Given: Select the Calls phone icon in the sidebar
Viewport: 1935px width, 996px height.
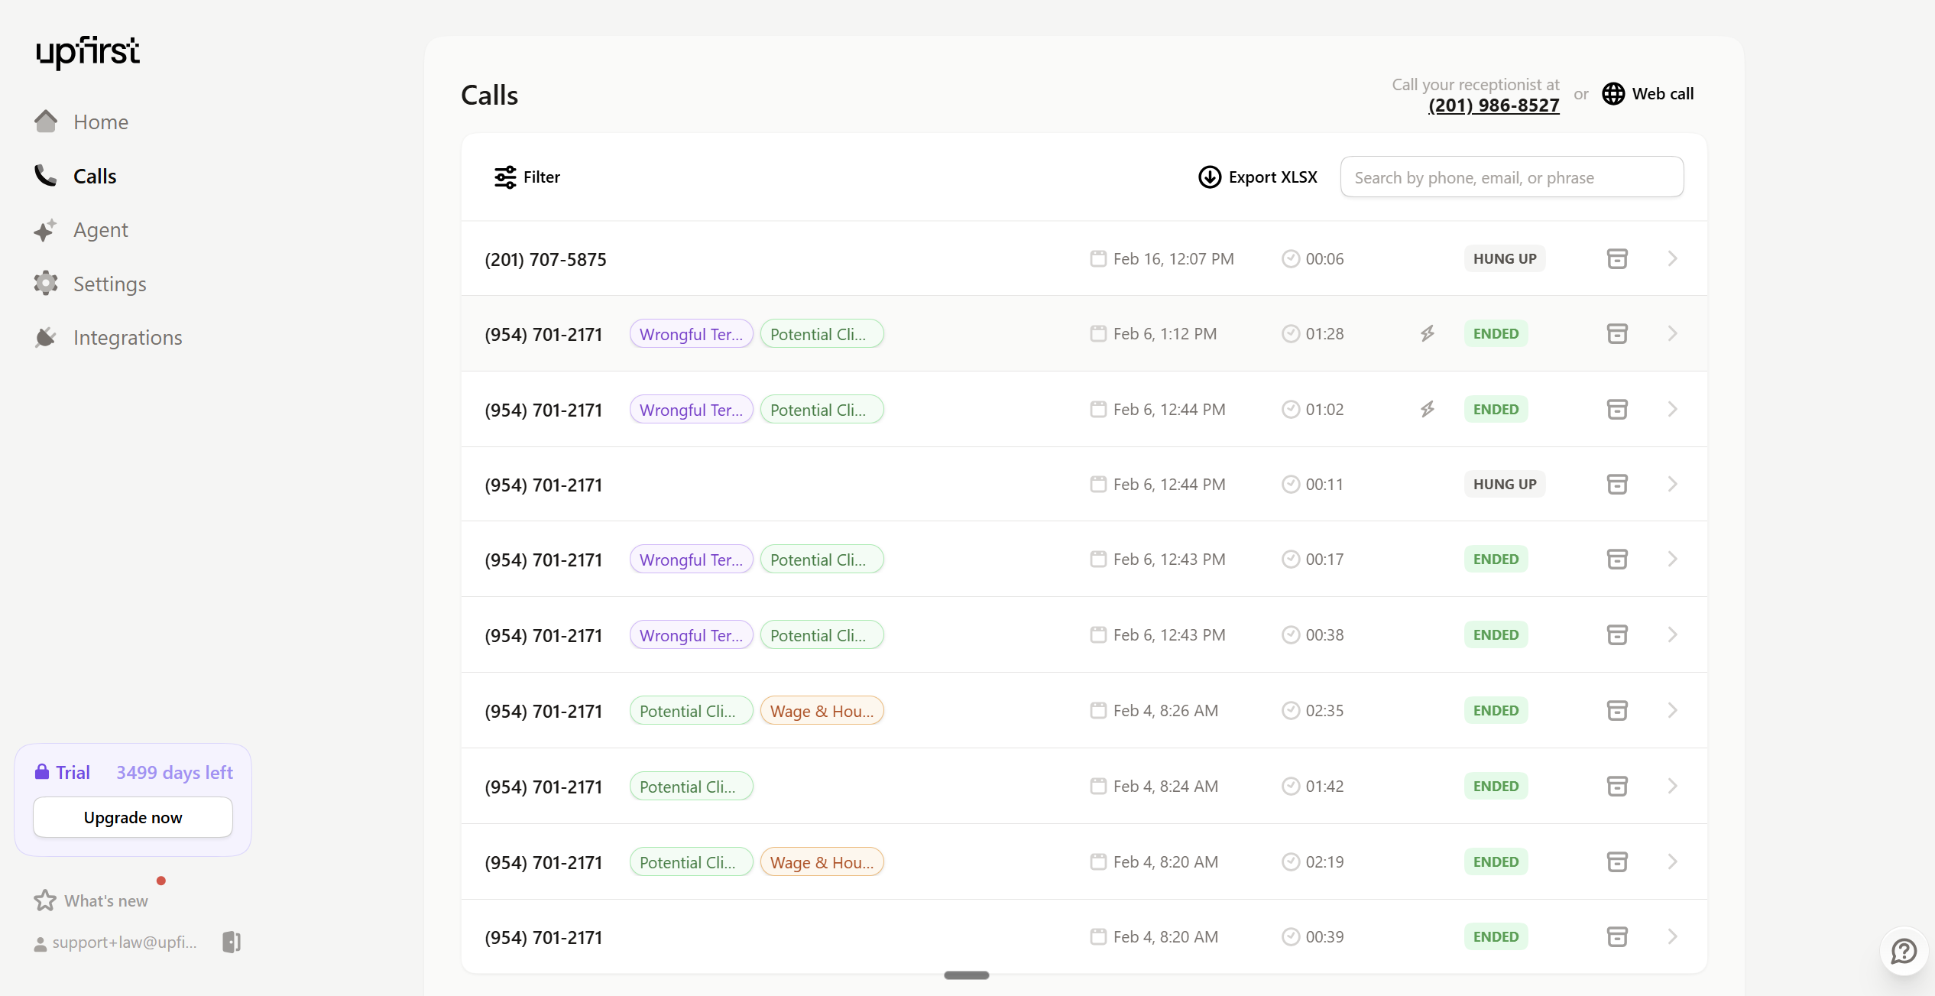Looking at the screenshot, I should point(45,175).
